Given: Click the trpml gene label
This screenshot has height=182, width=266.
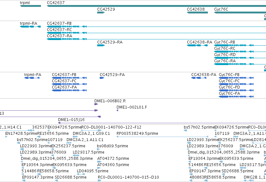Looking at the screenshot, I should (25, 3).
